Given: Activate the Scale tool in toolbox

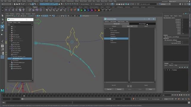Looking at the screenshot, I should click(2, 34).
